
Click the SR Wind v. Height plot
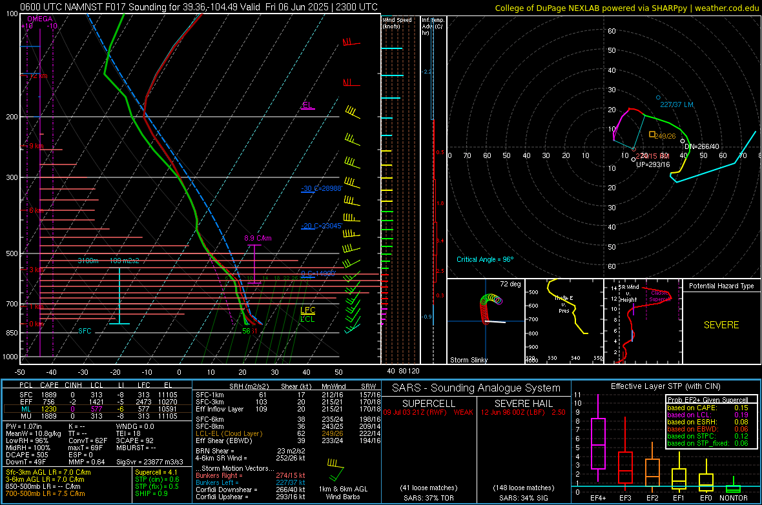point(643,321)
